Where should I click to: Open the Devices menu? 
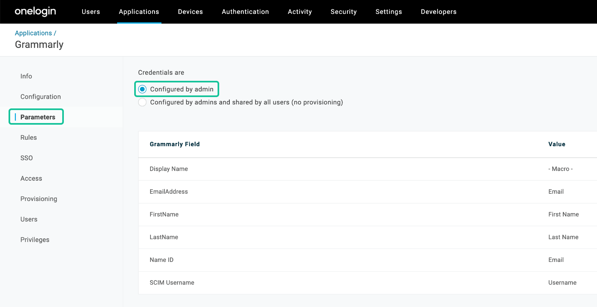pyautogui.click(x=190, y=12)
